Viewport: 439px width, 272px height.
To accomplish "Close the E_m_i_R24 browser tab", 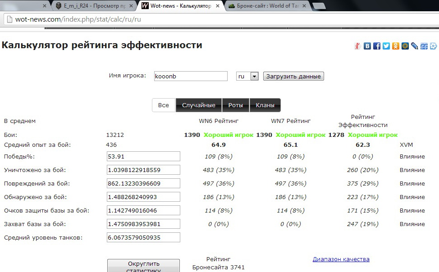I will coord(131,5).
